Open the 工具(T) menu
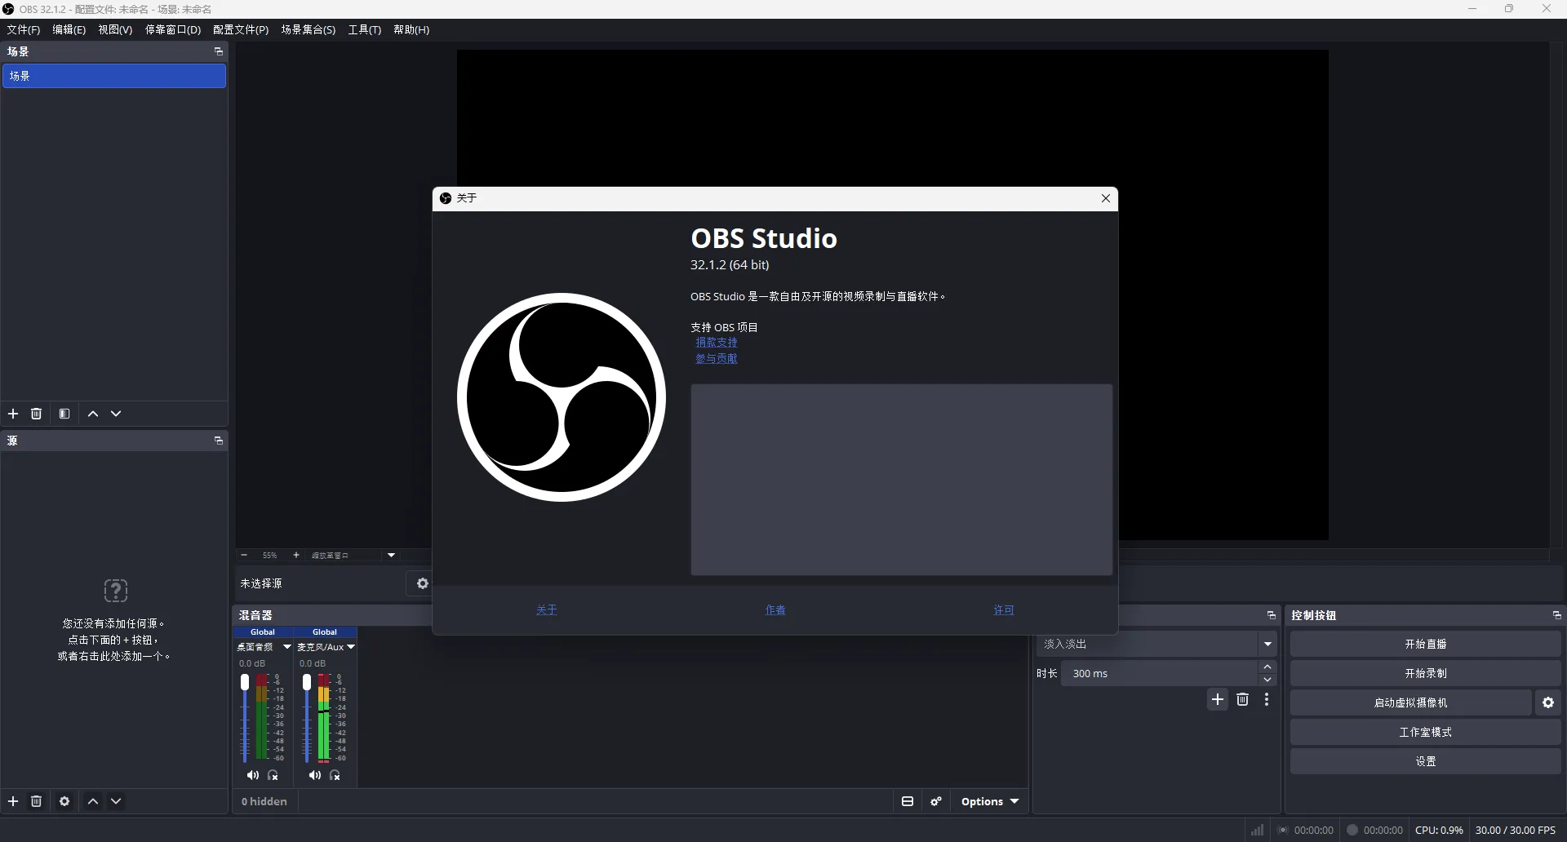Viewport: 1567px width, 842px height. point(365,29)
